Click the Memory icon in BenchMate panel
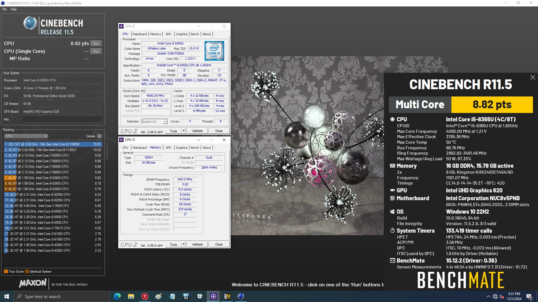 pos(392,166)
